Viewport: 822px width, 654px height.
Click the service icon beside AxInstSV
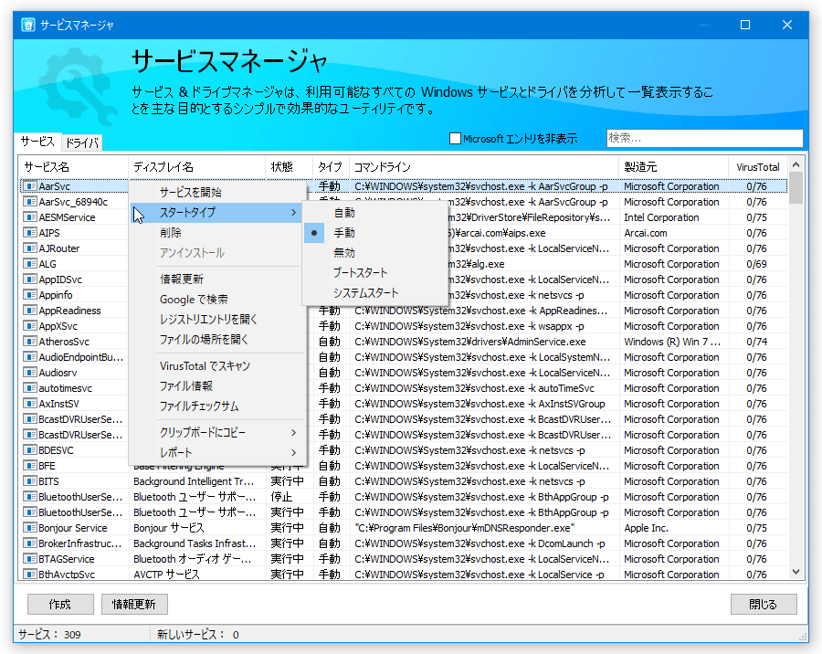(30, 404)
